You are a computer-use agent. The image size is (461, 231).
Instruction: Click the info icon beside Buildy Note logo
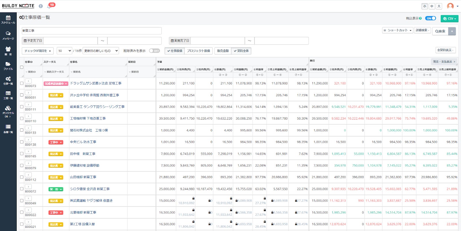pyautogui.click(x=41, y=6)
